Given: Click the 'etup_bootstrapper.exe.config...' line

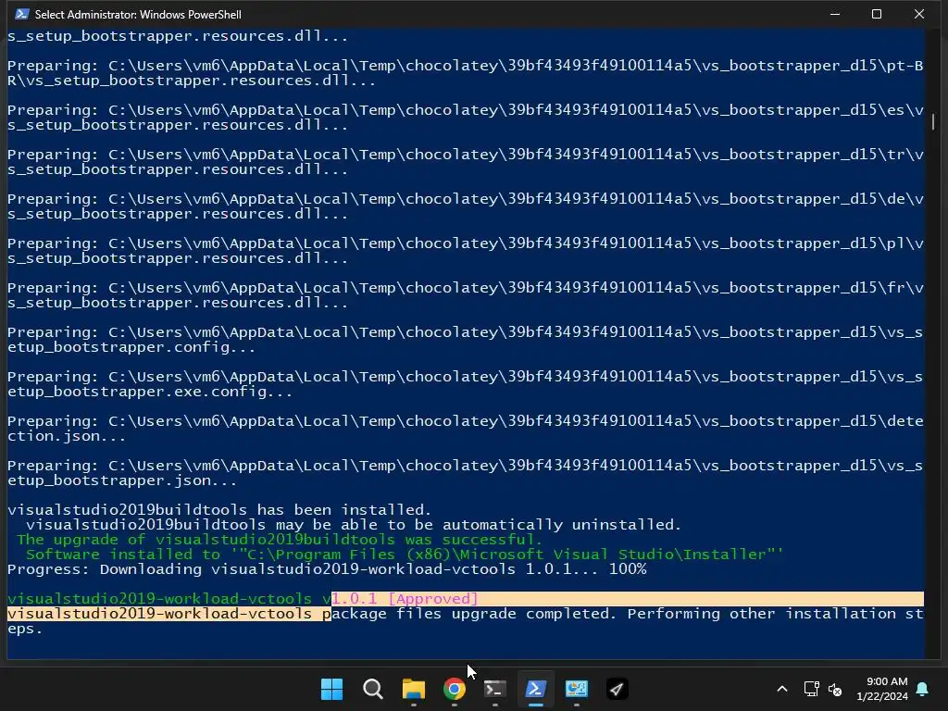Looking at the screenshot, I should (150, 392).
